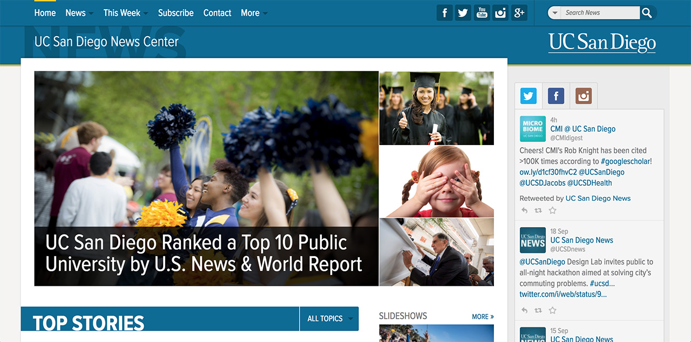The image size is (691, 342).
Task: Click the Microbiome avatar of CMI tweet
Action: coord(533,129)
